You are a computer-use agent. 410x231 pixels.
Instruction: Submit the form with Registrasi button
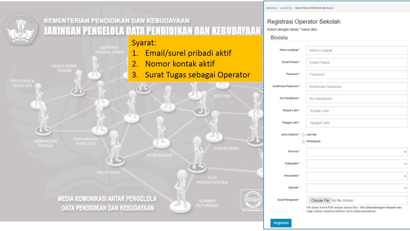coord(281,223)
